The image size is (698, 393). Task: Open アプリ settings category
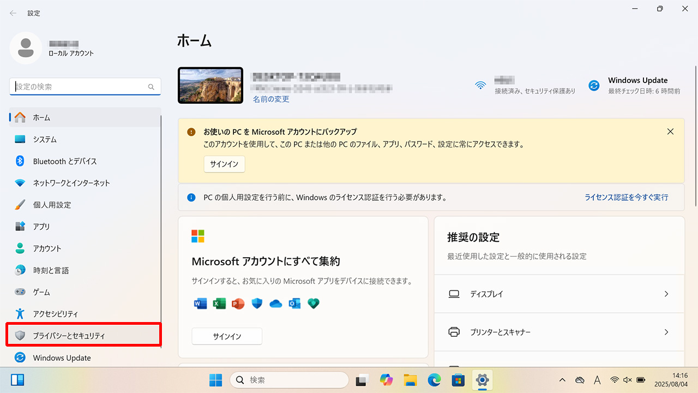[85, 227]
